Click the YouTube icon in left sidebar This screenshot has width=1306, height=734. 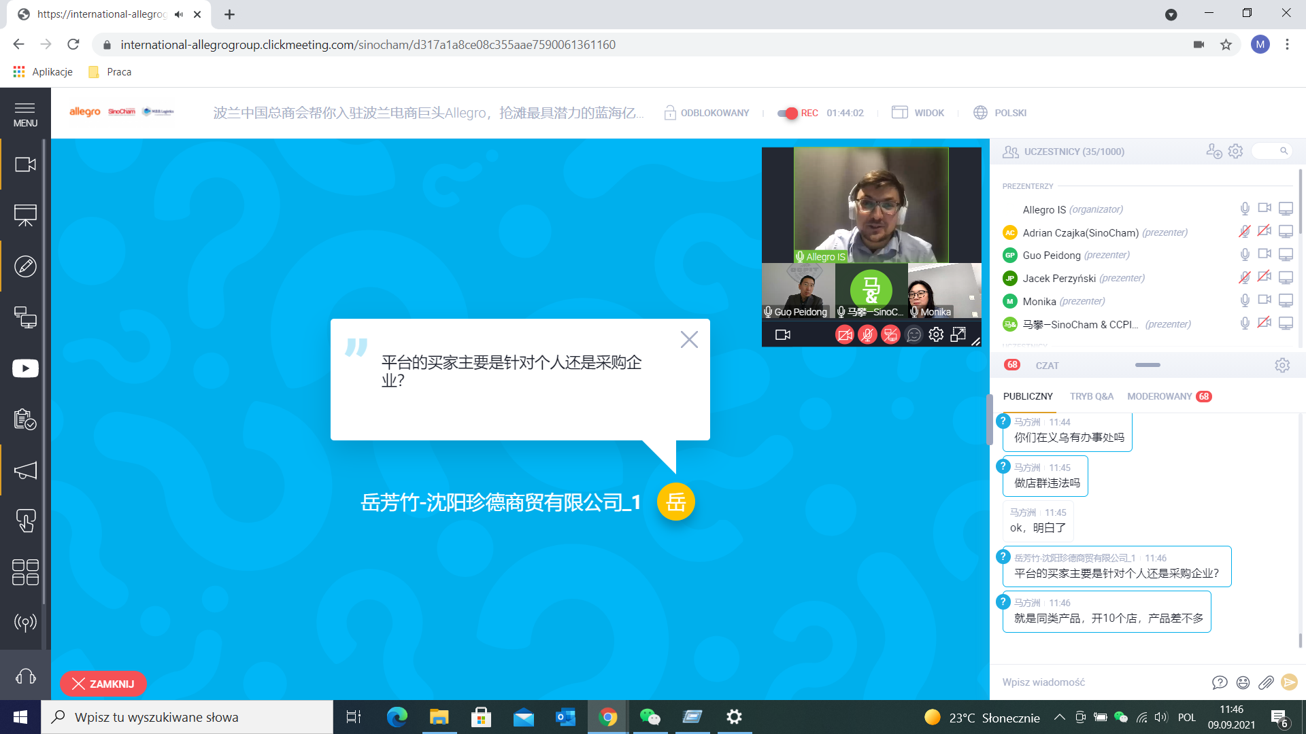pos(25,368)
